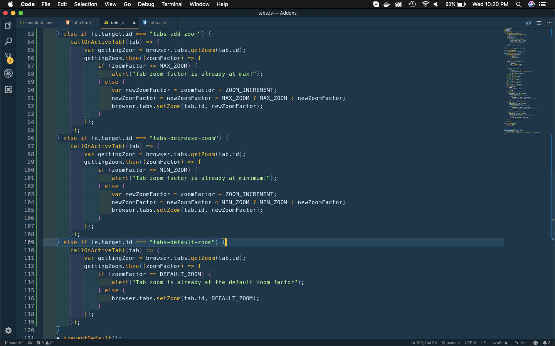The image size is (555, 346).
Task: Open notifications bell showing 2
Action: pyautogui.click(x=546, y=343)
